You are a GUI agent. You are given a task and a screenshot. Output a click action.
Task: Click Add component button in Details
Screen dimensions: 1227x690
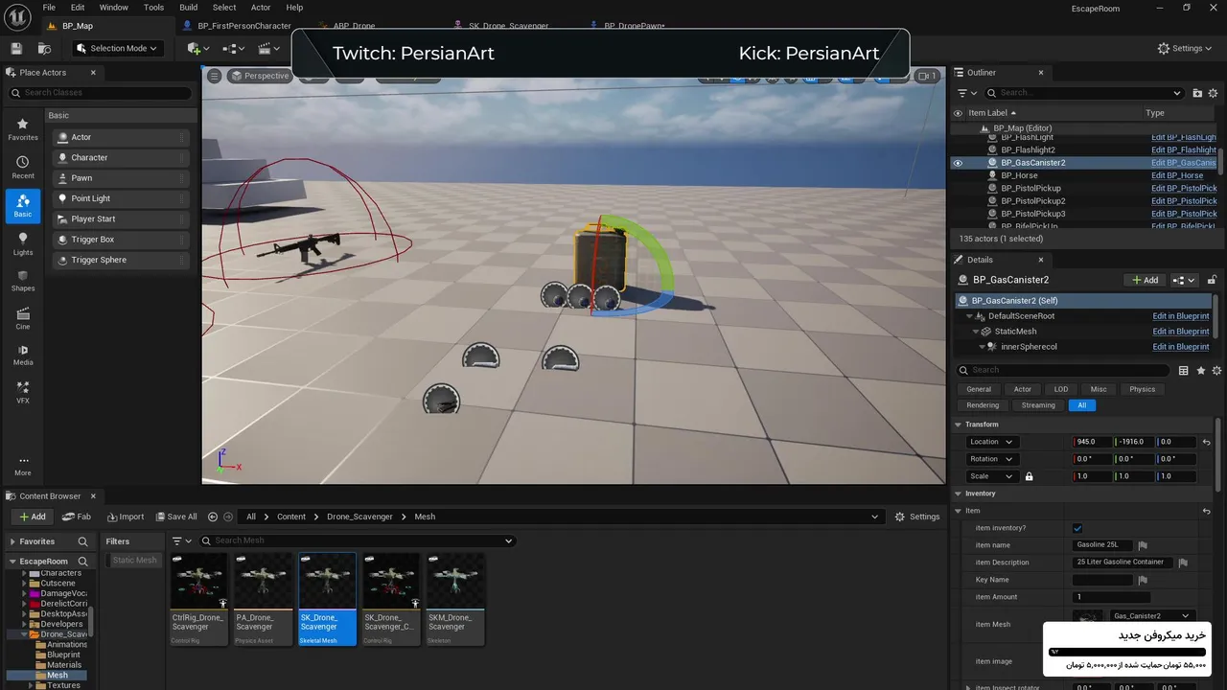tap(1145, 280)
